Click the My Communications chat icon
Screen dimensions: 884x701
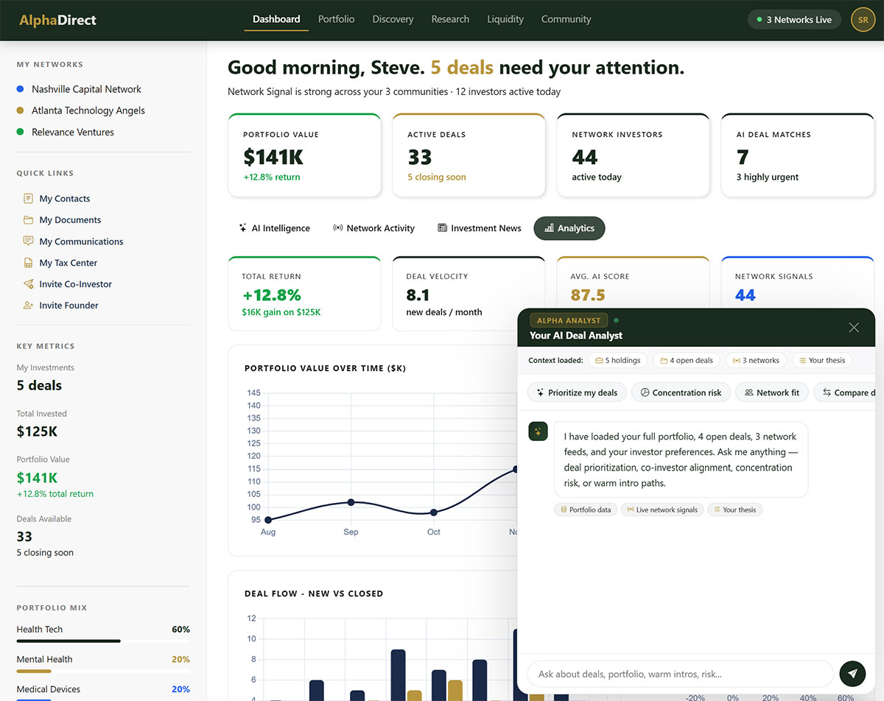click(28, 242)
